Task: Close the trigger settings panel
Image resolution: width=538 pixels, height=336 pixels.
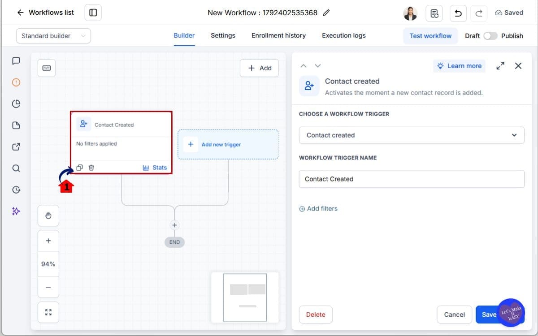Action: pyautogui.click(x=518, y=66)
